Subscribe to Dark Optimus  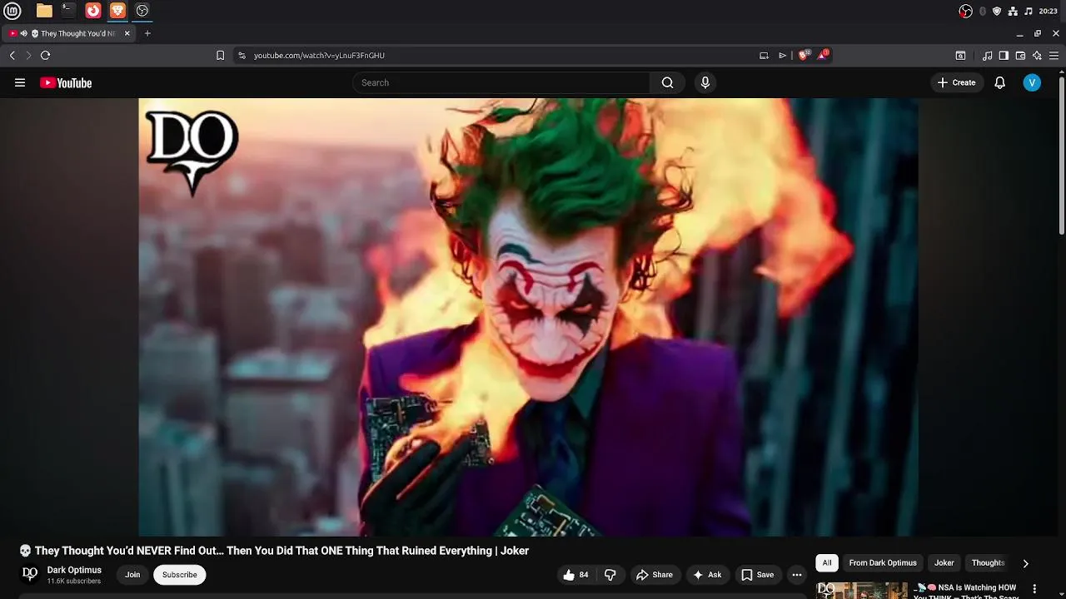(180, 575)
